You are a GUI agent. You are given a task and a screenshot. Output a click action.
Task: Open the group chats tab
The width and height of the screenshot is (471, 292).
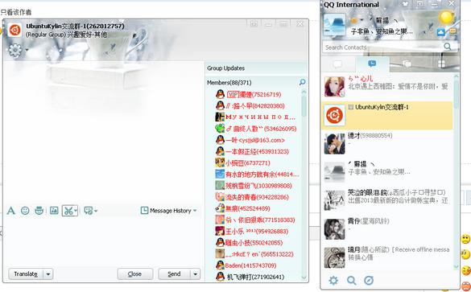[407, 64]
